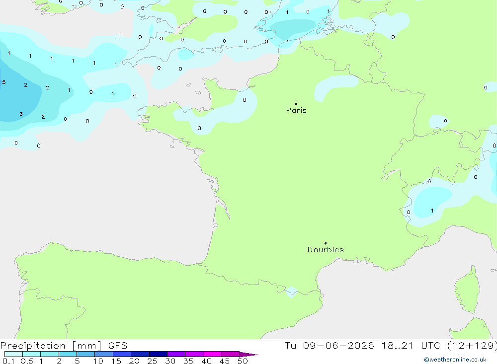Click the '50' legend scale value
Screen dimensions: 497x364
(243, 361)
